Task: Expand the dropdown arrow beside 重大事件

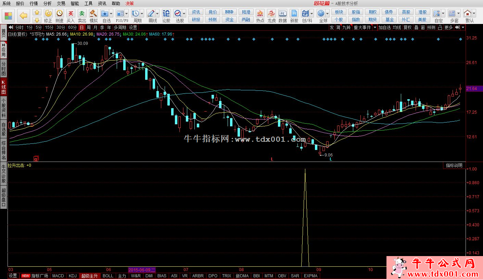Action: coord(375,27)
